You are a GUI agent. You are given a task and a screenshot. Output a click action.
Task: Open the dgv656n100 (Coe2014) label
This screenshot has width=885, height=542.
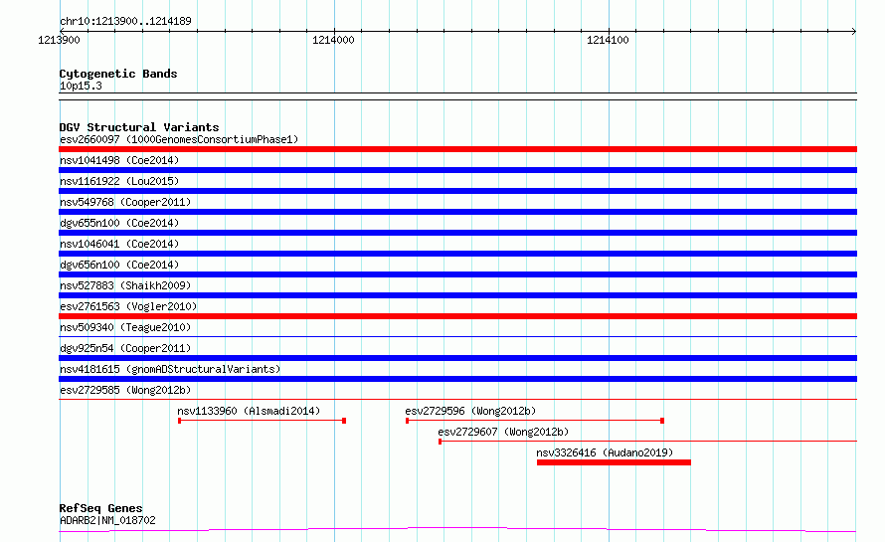coord(119,265)
